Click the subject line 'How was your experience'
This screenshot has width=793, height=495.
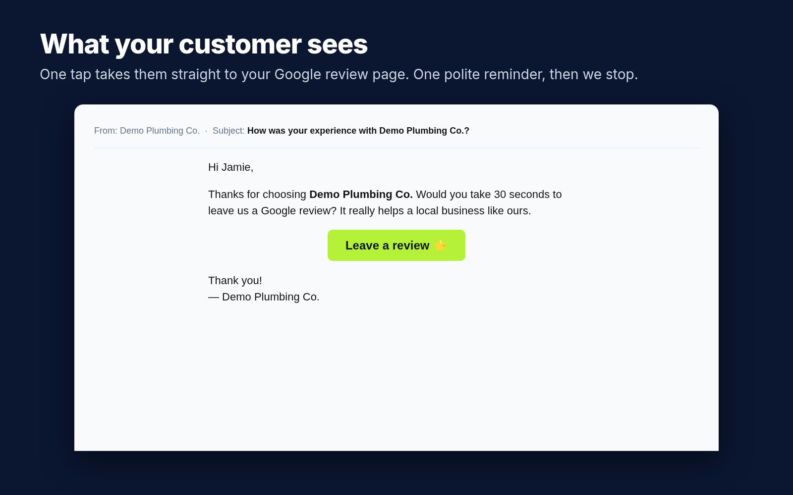point(358,131)
